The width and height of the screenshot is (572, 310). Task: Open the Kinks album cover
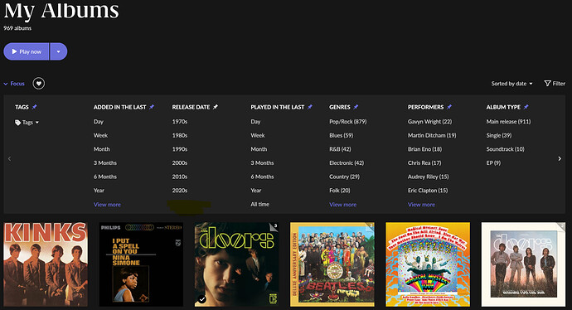pos(46,264)
